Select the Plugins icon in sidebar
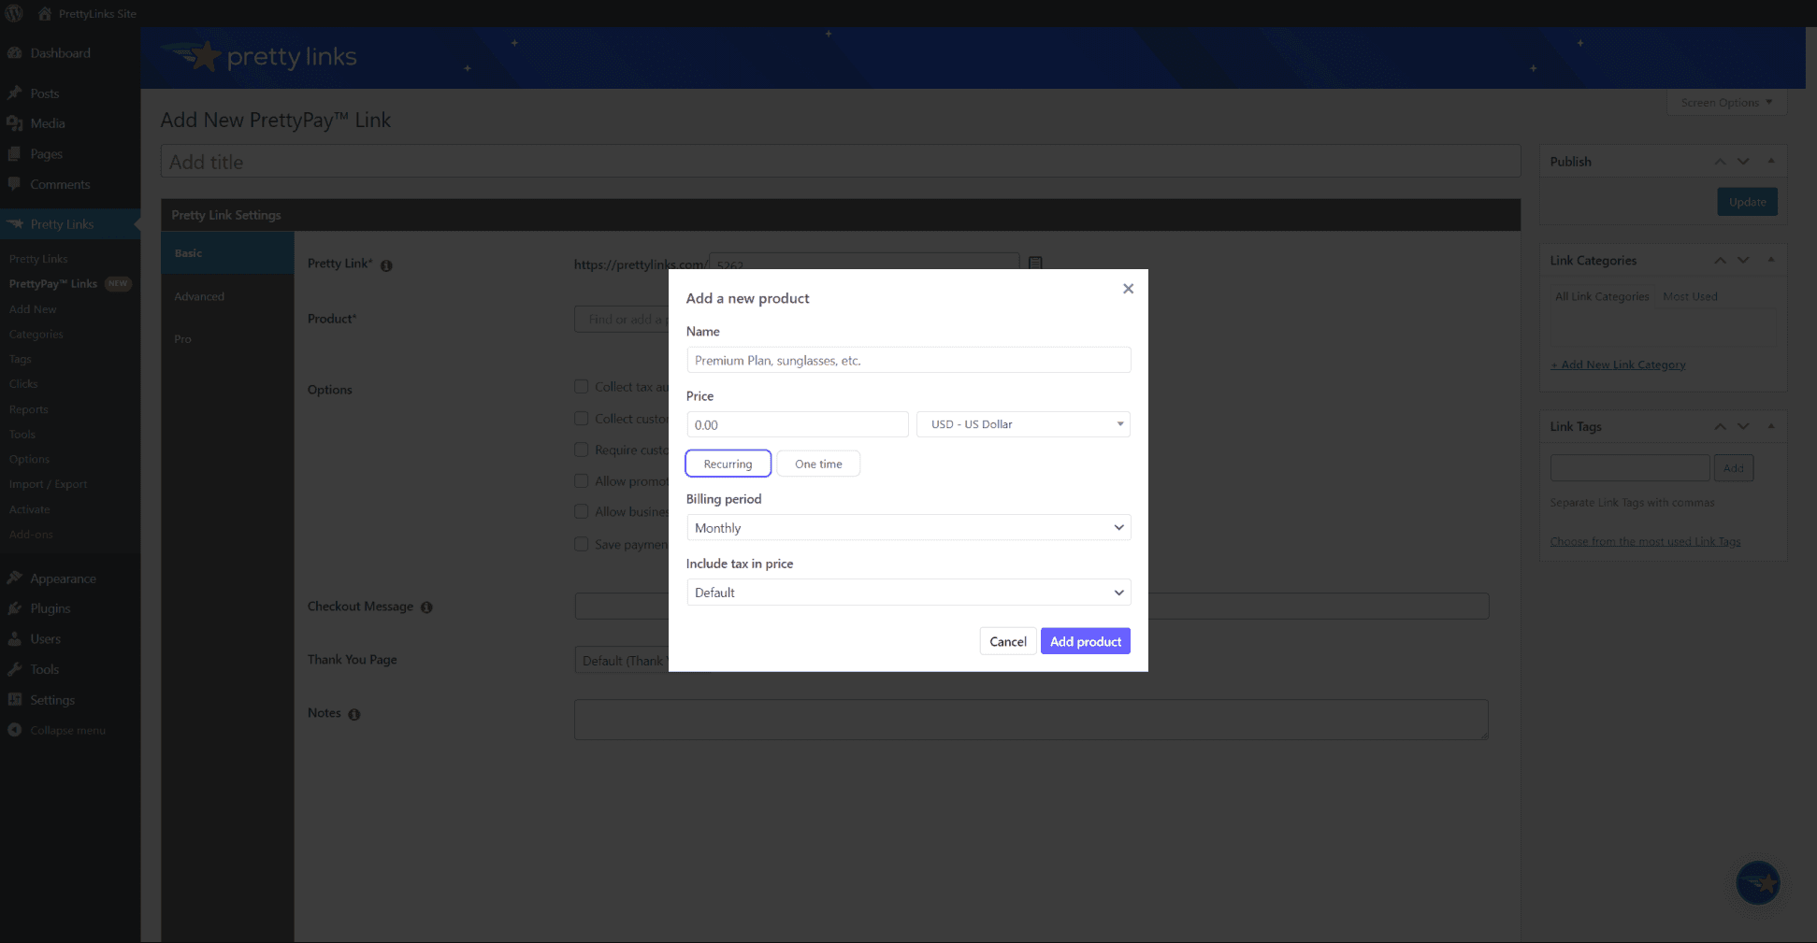This screenshot has height=943, width=1817. 16,608
